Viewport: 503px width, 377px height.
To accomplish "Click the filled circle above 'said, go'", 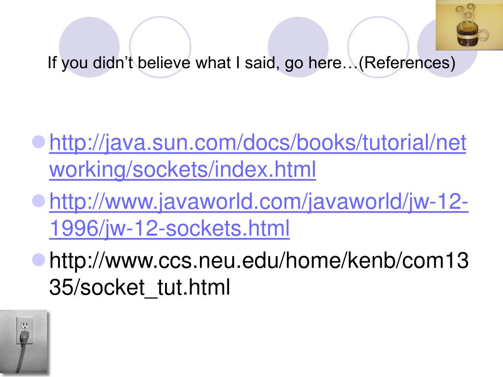I will coord(298,47).
